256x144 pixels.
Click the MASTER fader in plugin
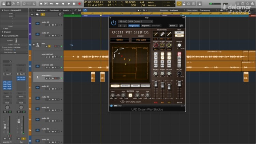coord(179,84)
